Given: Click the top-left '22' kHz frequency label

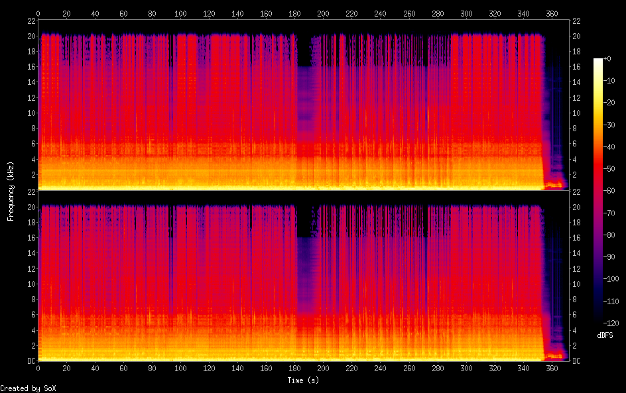Looking at the screenshot, I should pos(30,21).
